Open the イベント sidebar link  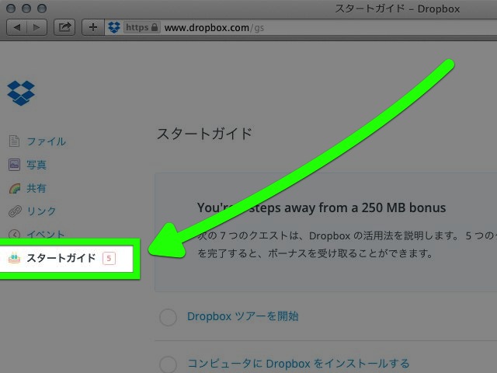(x=46, y=234)
